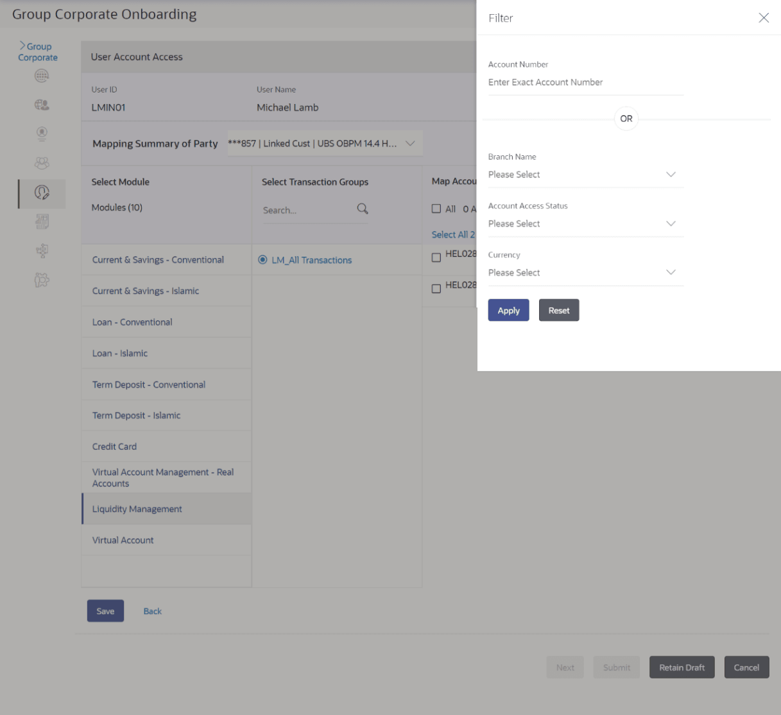
Task: Expand the Group Corporate sidebar menu
Action: point(37,51)
